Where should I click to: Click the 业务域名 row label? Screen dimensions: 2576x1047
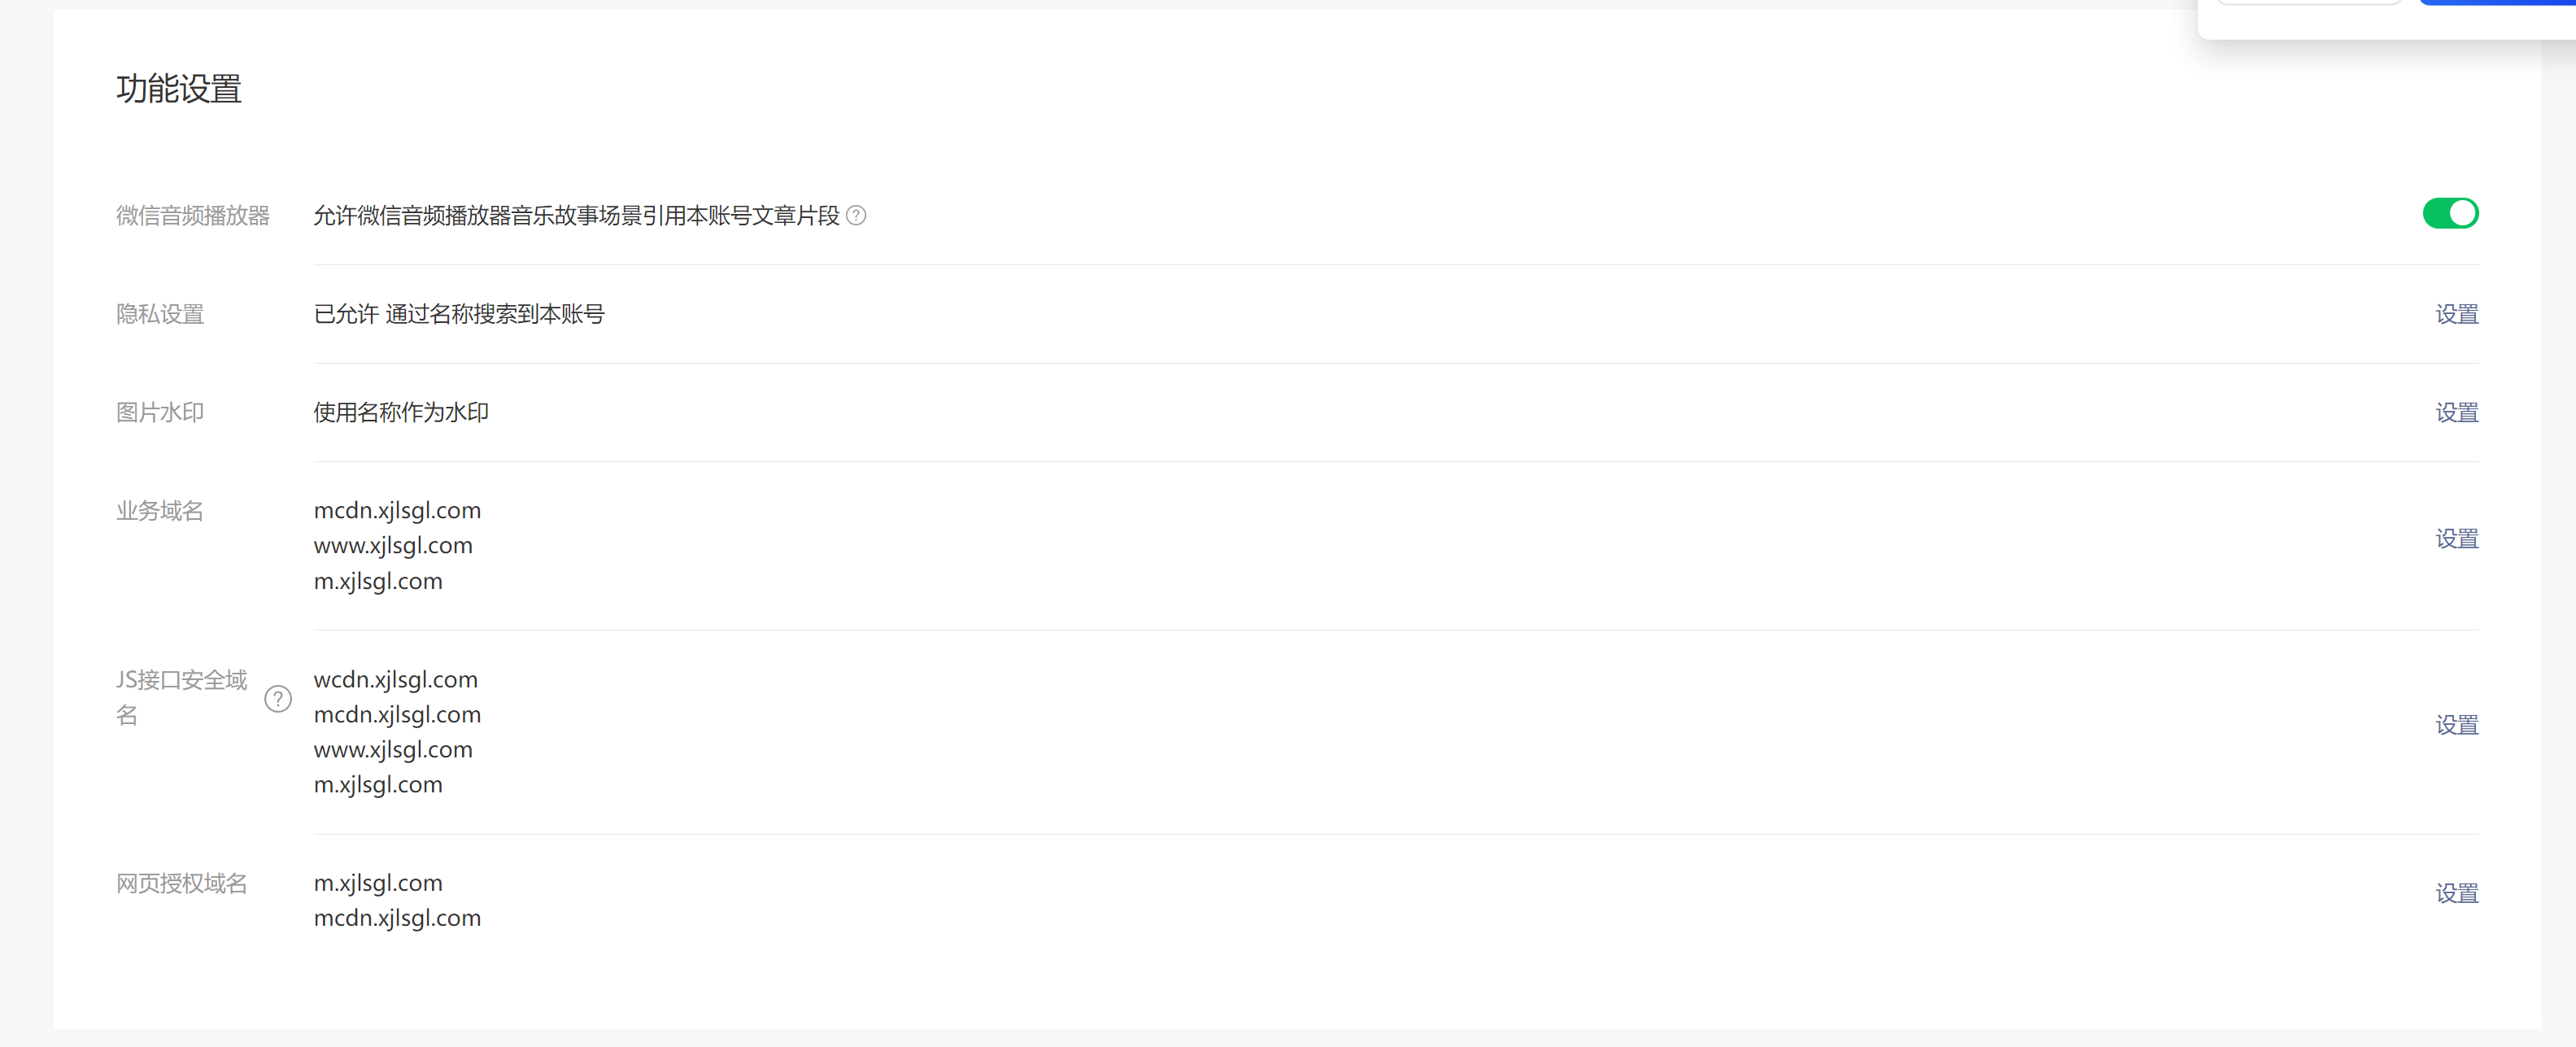pos(160,511)
